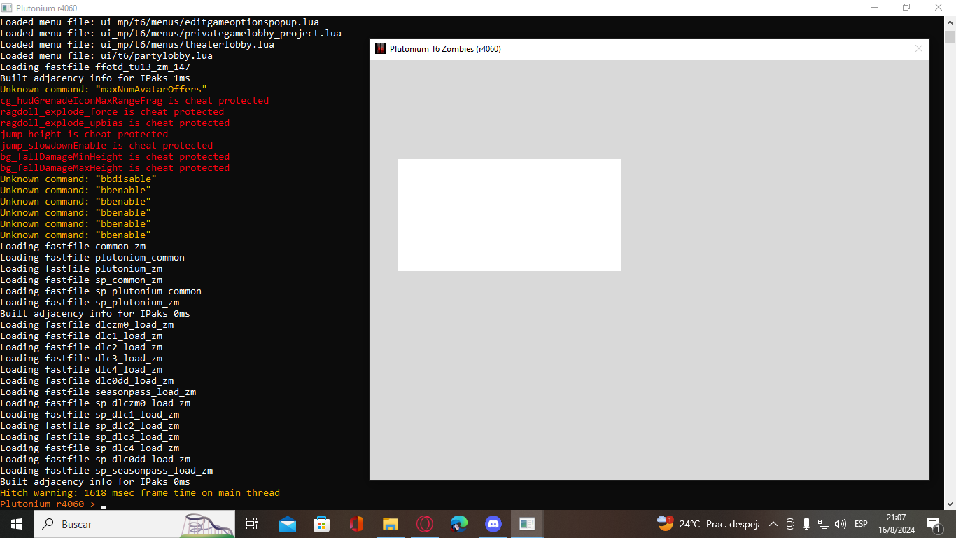This screenshot has height=538, width=956.
Task: Open Microsoft Edge from taskbar
Action: tap(459, 524)
